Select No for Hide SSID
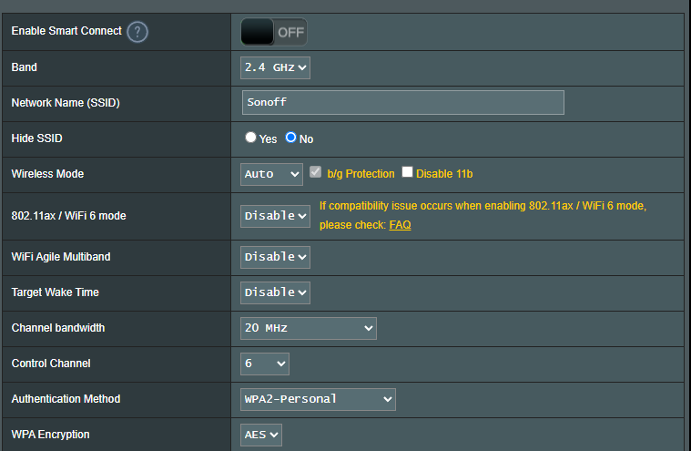Screen dimensions: 691x451 (x=290, y=138)
